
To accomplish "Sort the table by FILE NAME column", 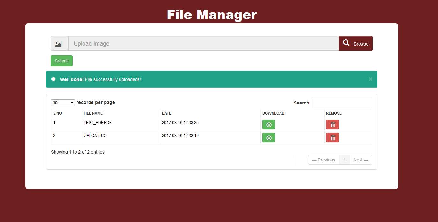I will 93,113.
